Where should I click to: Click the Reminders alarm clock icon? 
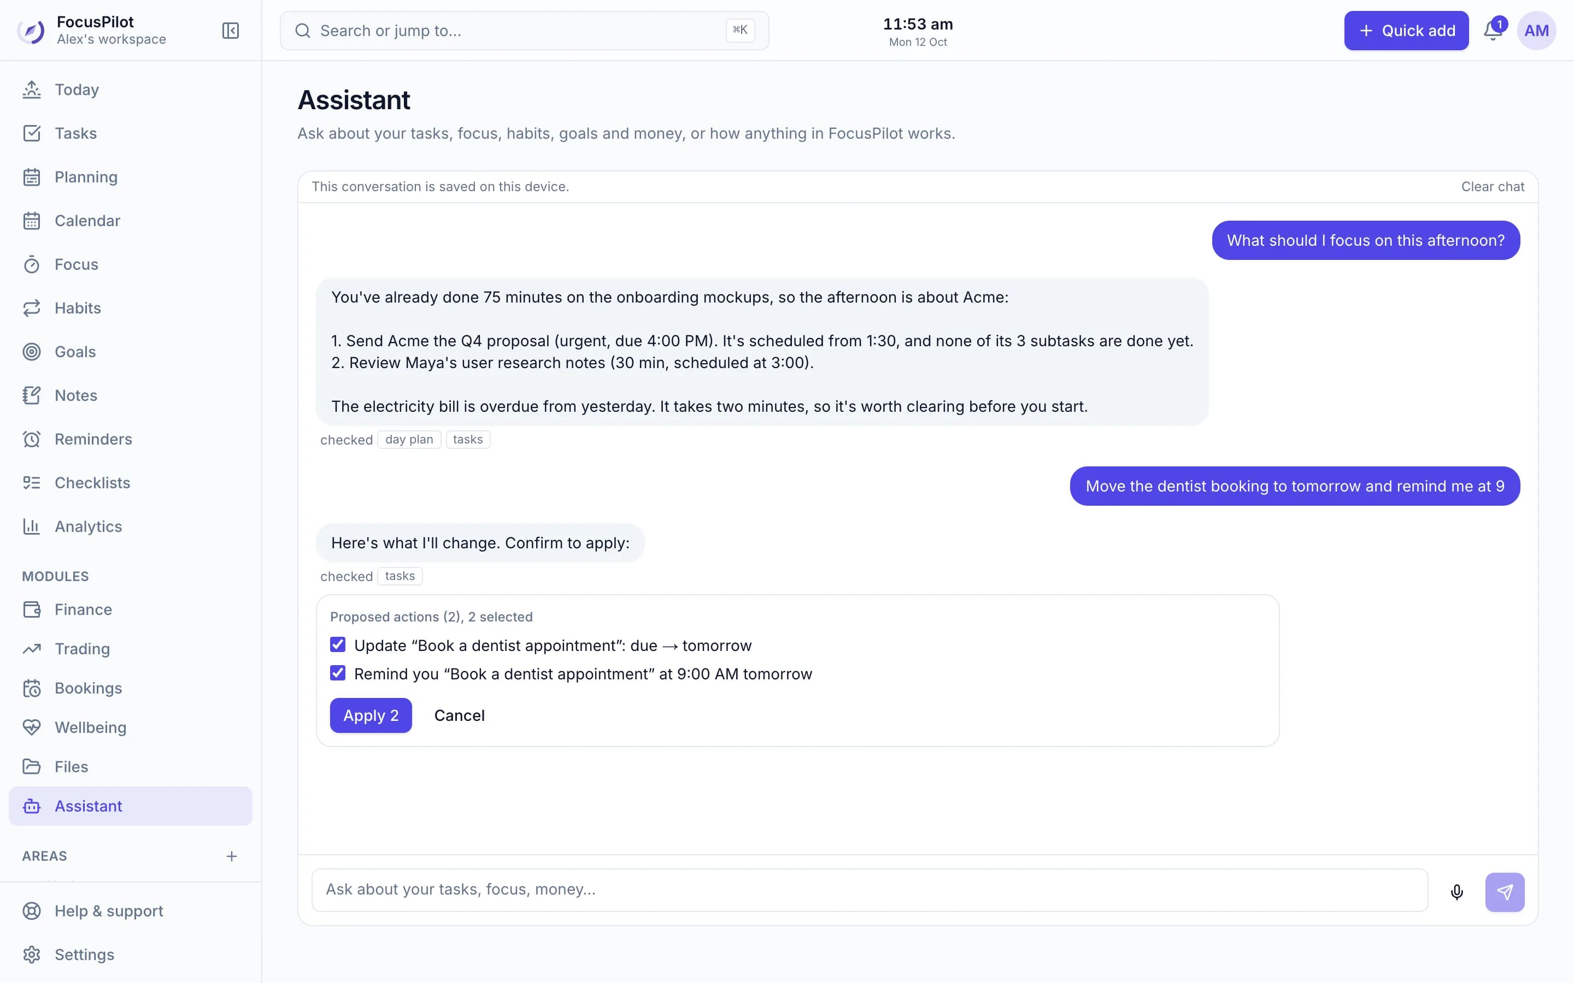[31, 440]
